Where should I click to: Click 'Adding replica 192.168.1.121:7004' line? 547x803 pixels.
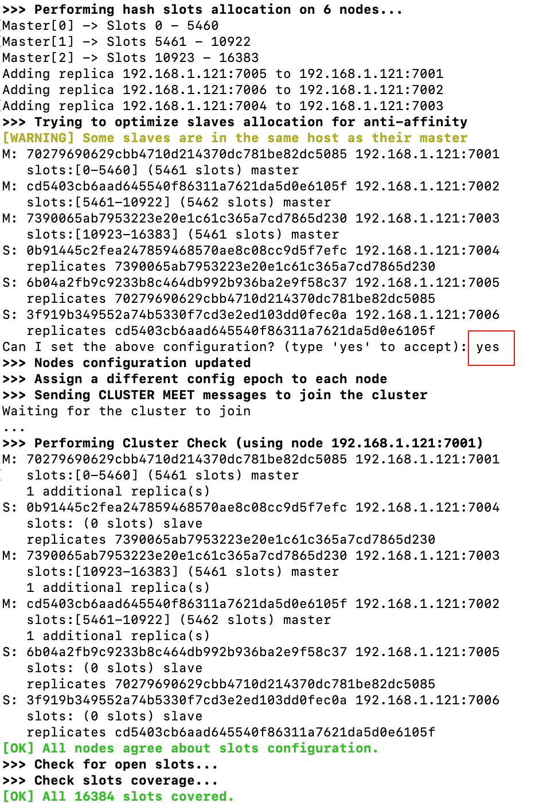coord(223,106)
